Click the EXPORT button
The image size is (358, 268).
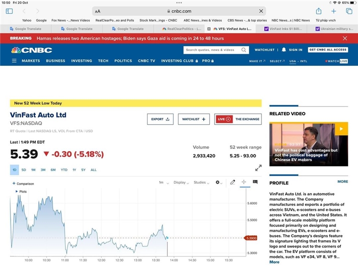coord(160,119)
